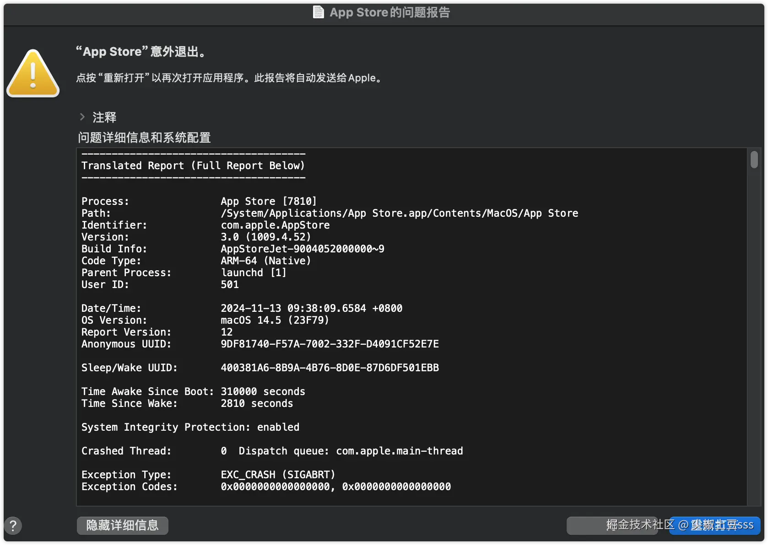Click the "Dispatch queue: com.apple.main-thread" text
Image resolution: width=768 pixels, height=545 pixels.
click(x=351, y=451)
